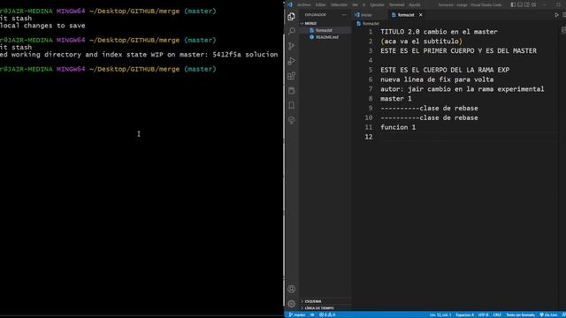This screenshot has height=318, width=566.
Task: Change indentation via Espacios: 4
Action: (x=464, y=314)
